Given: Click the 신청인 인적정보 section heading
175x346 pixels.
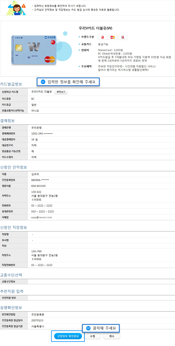Looking at the screenshot, I should [x=14, y=167].
